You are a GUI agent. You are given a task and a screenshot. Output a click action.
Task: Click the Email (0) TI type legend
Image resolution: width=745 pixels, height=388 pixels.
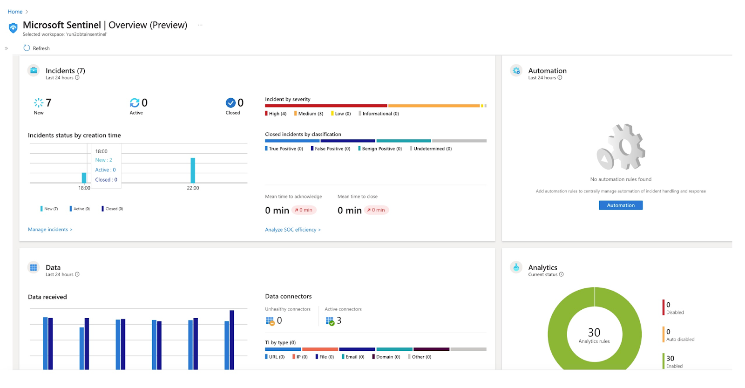point(353,357)
